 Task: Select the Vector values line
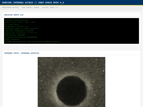click(x=20, y=22)
